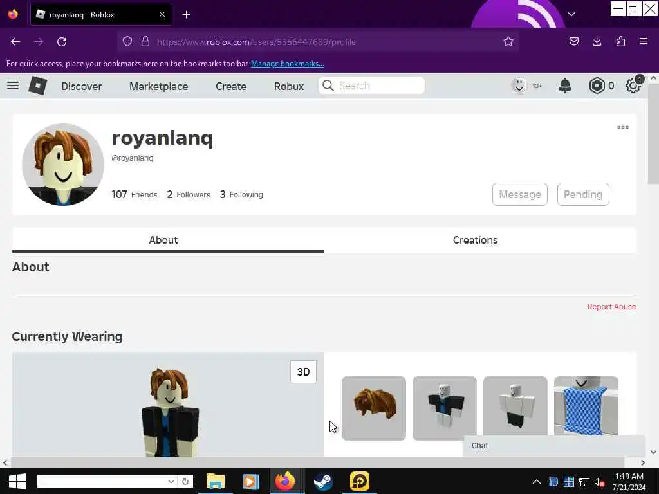Screen dimensions: 659x494
Task: Click the 13+ age label
Action: tap(537, 86)
